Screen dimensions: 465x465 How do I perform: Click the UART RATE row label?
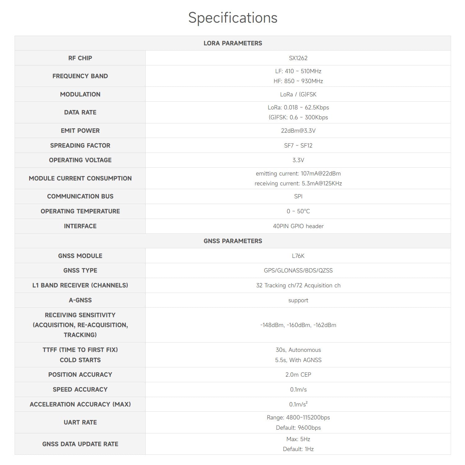tap(80, 422)
